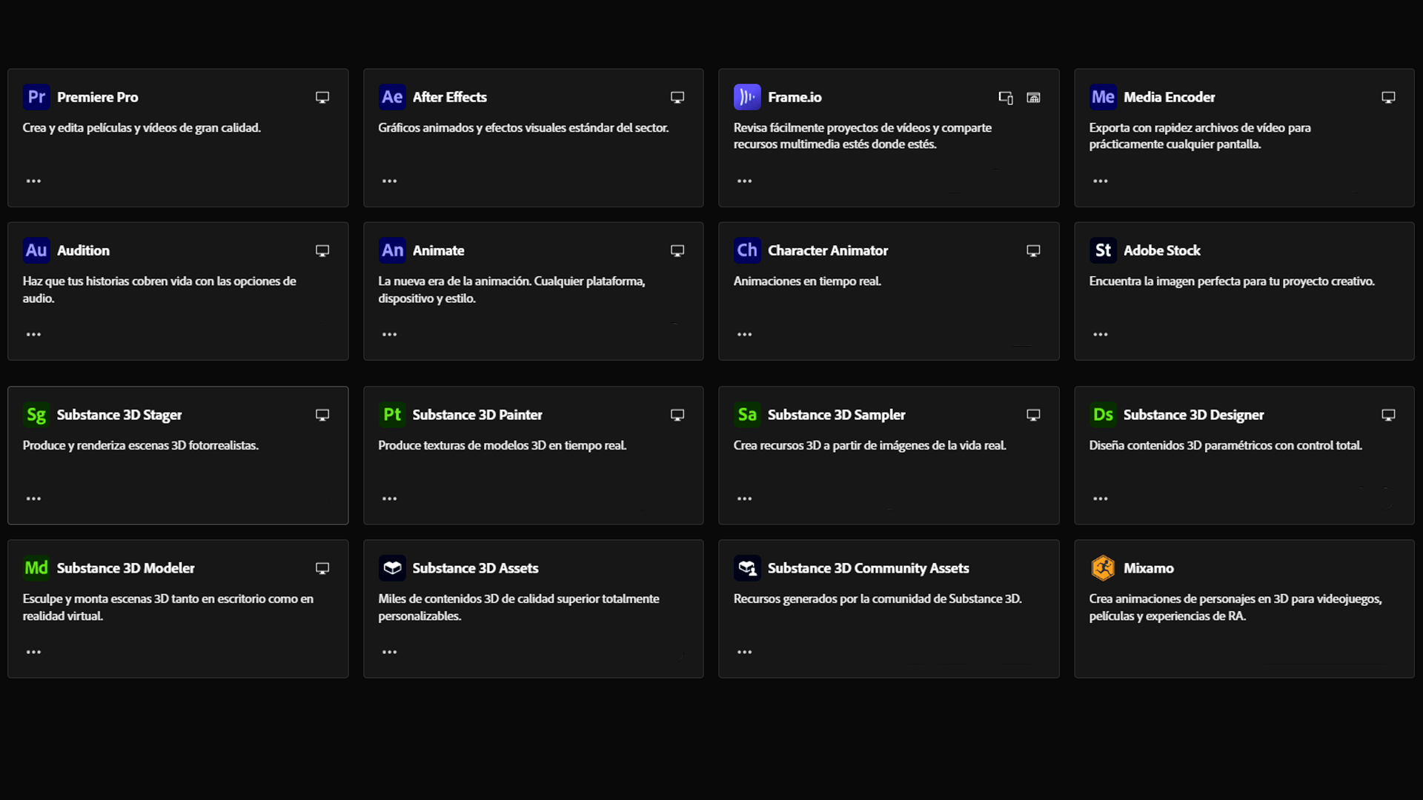This screenshot has height=800, width=1423.
Task: Click the Substance 3D Painter Pt icon
Action: [x=392, y=415]
